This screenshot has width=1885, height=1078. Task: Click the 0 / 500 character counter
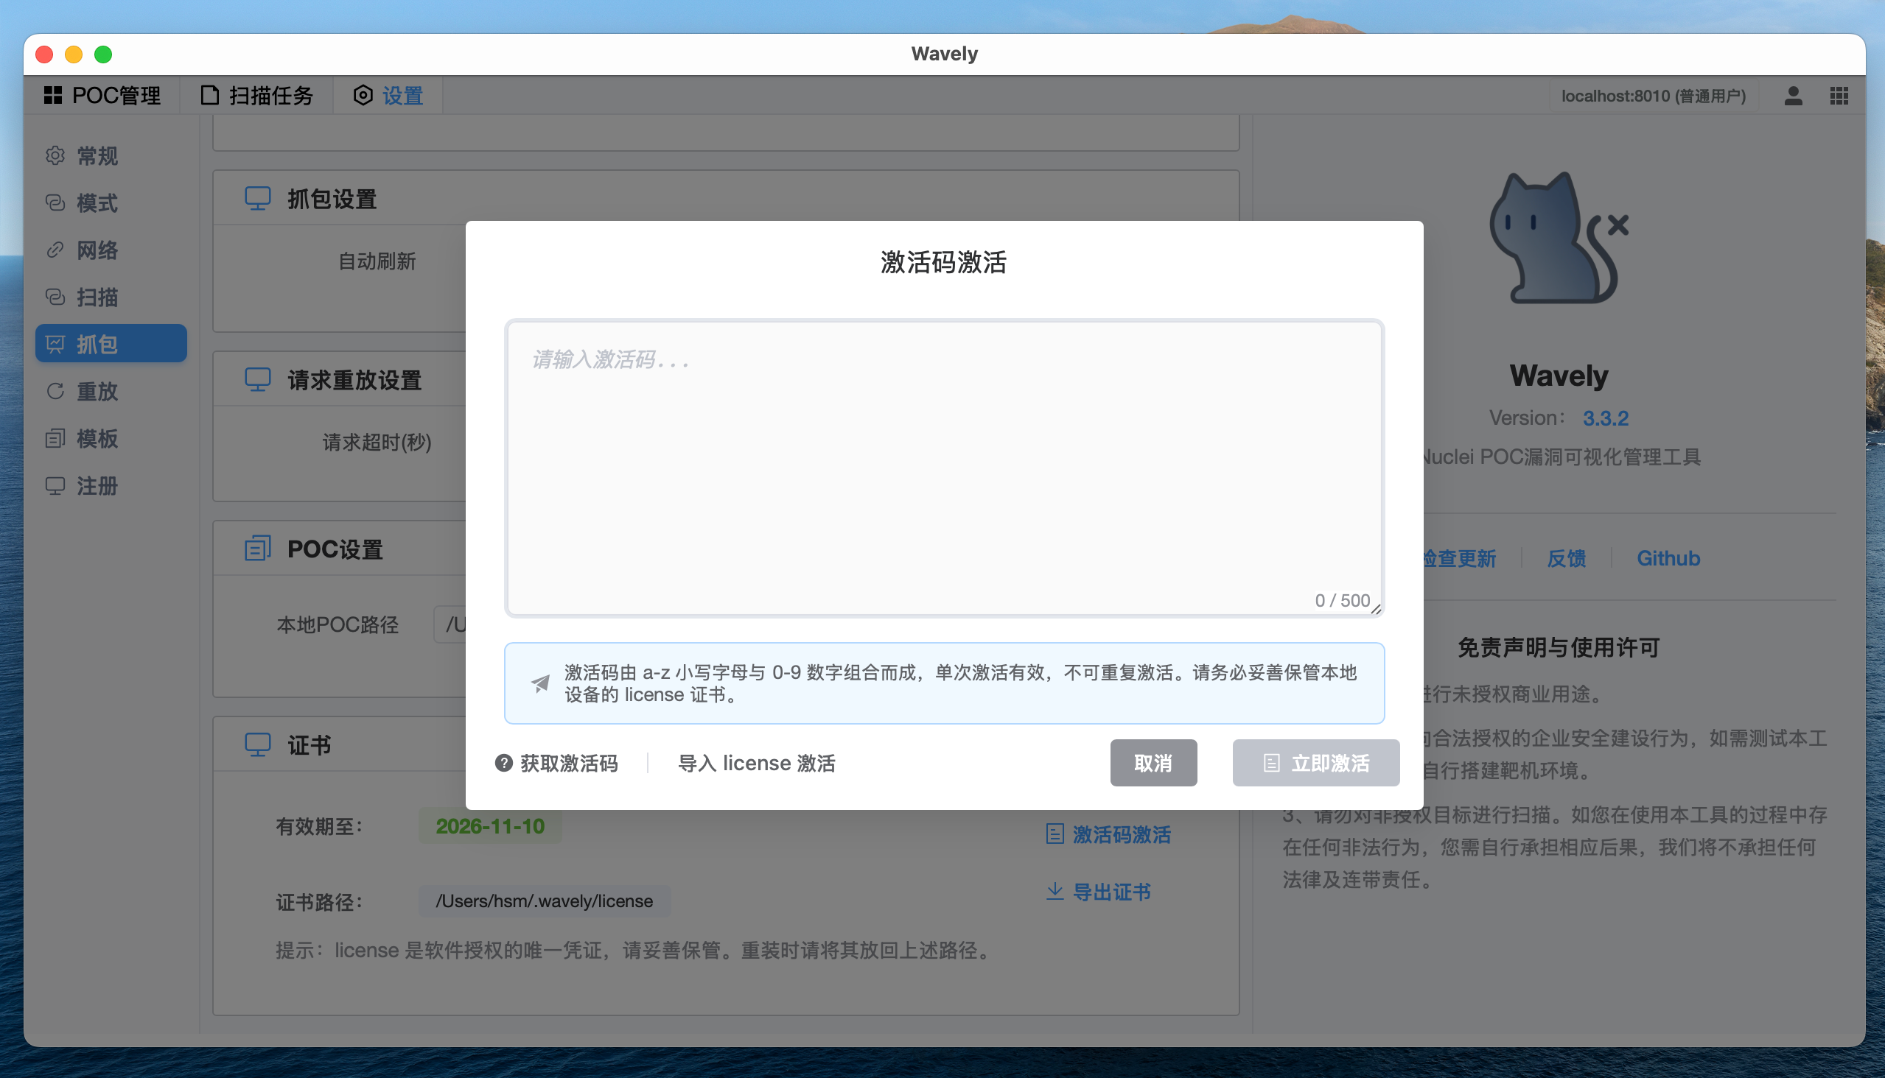[x=1342, y=600]
